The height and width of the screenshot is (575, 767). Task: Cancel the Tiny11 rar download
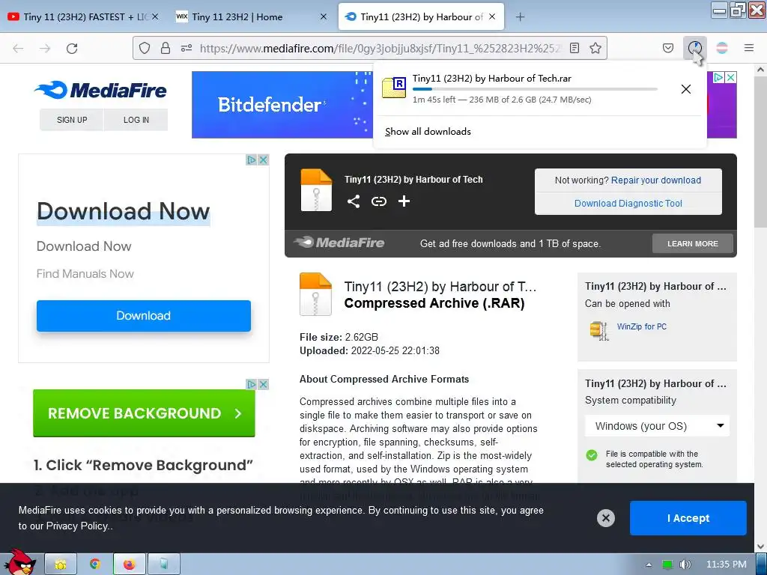[x=686, y=89]
